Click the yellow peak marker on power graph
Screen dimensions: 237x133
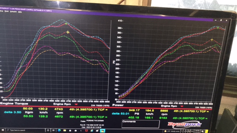coord(212,40)
